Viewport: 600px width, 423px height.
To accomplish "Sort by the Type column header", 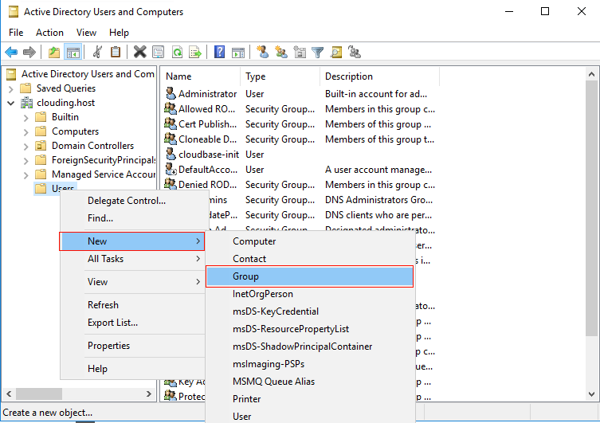I will pyautogui.click(x=280, y=76).
